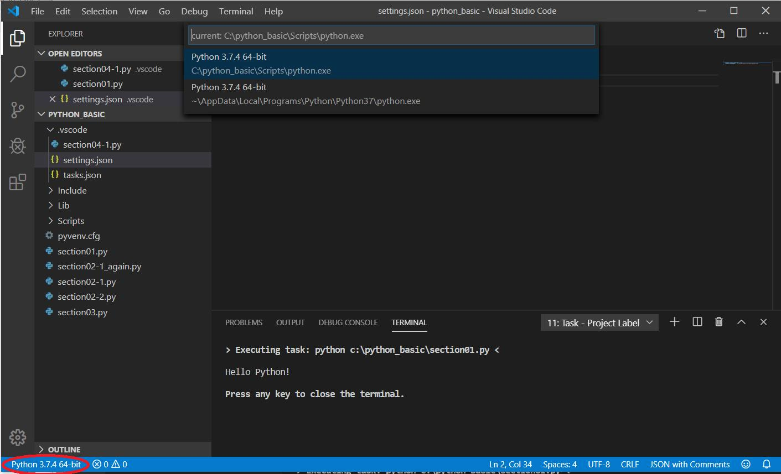Open the File menu

pos(38,11)
